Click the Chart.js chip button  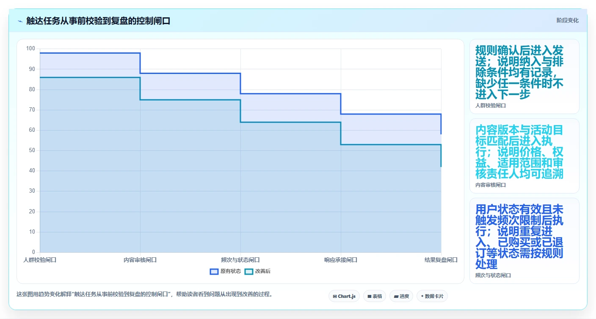[344, 296]
